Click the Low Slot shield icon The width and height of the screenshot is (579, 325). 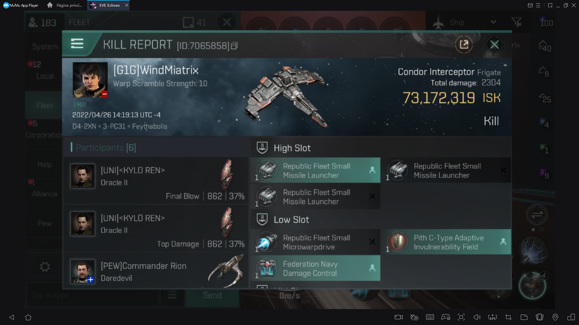click(x=262, y=219)
